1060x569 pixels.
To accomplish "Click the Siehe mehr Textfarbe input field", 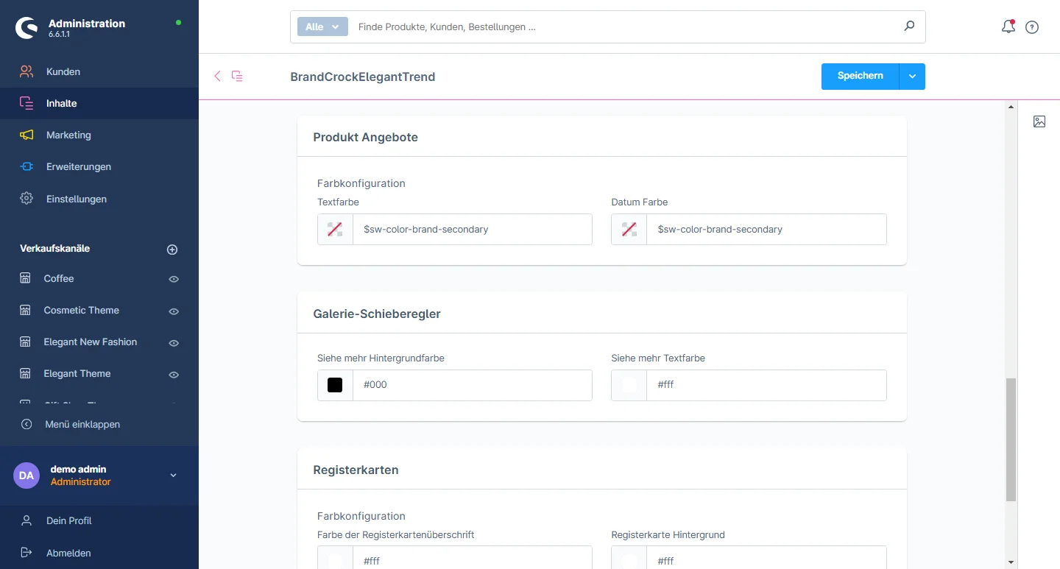I will tap(766, 385).
